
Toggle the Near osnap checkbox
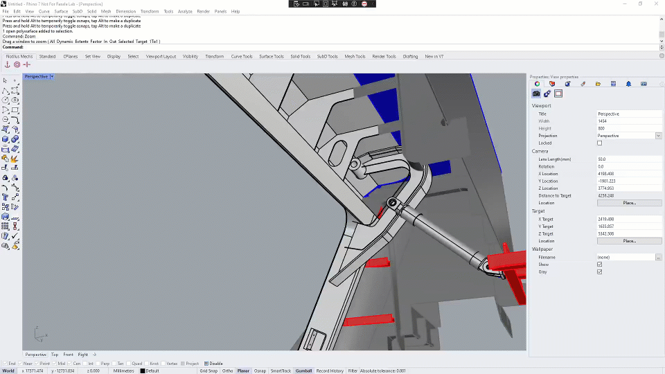click(x=20, y=364)
